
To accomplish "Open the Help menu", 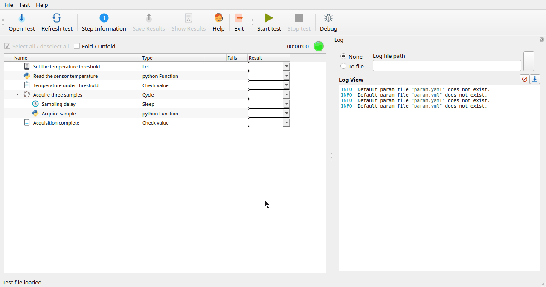I will (x=42, y=5).
